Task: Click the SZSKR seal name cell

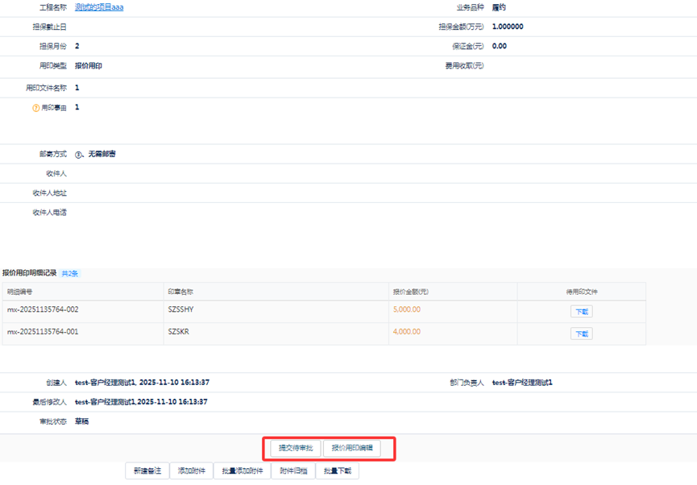Action: coord(178,332)
